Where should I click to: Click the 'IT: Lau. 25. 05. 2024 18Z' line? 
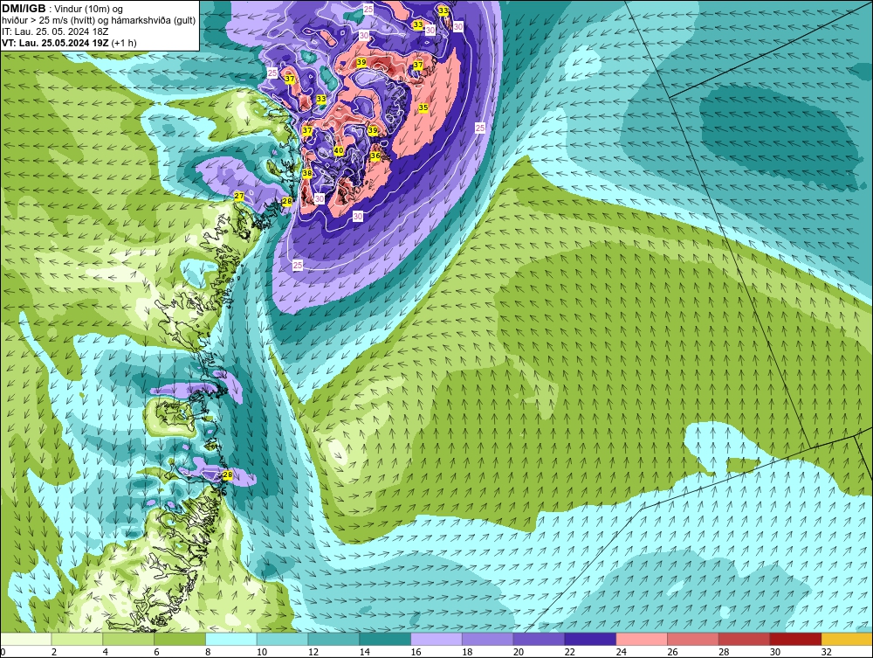pyautogui.click(x=55, y=31)
